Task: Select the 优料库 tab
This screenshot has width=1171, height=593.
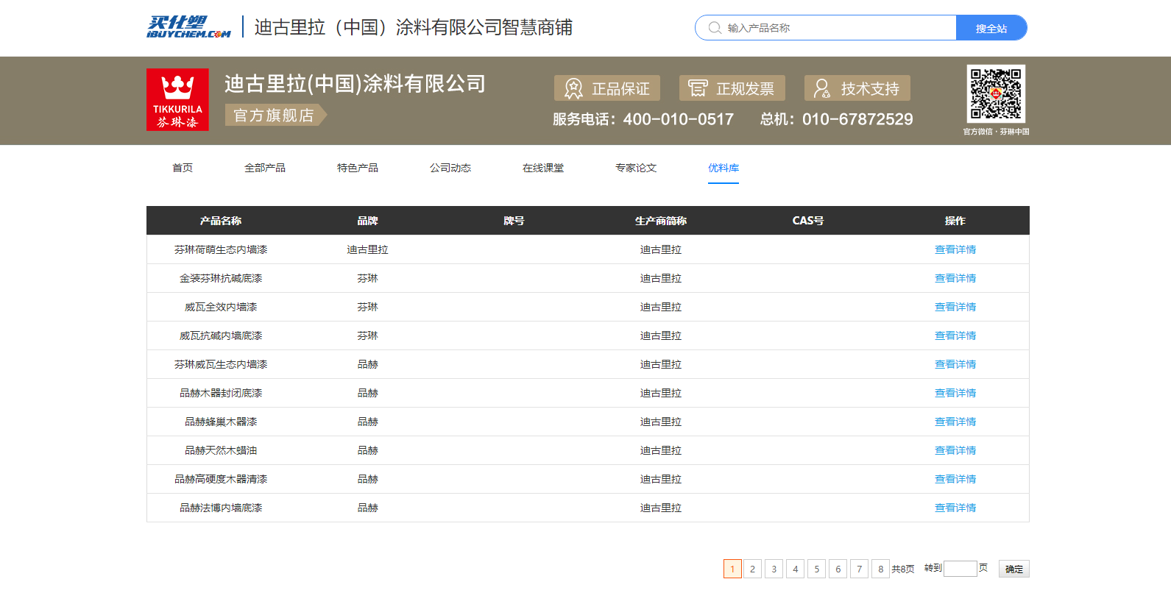Action: pyautogui.click(x=724, y=168)
